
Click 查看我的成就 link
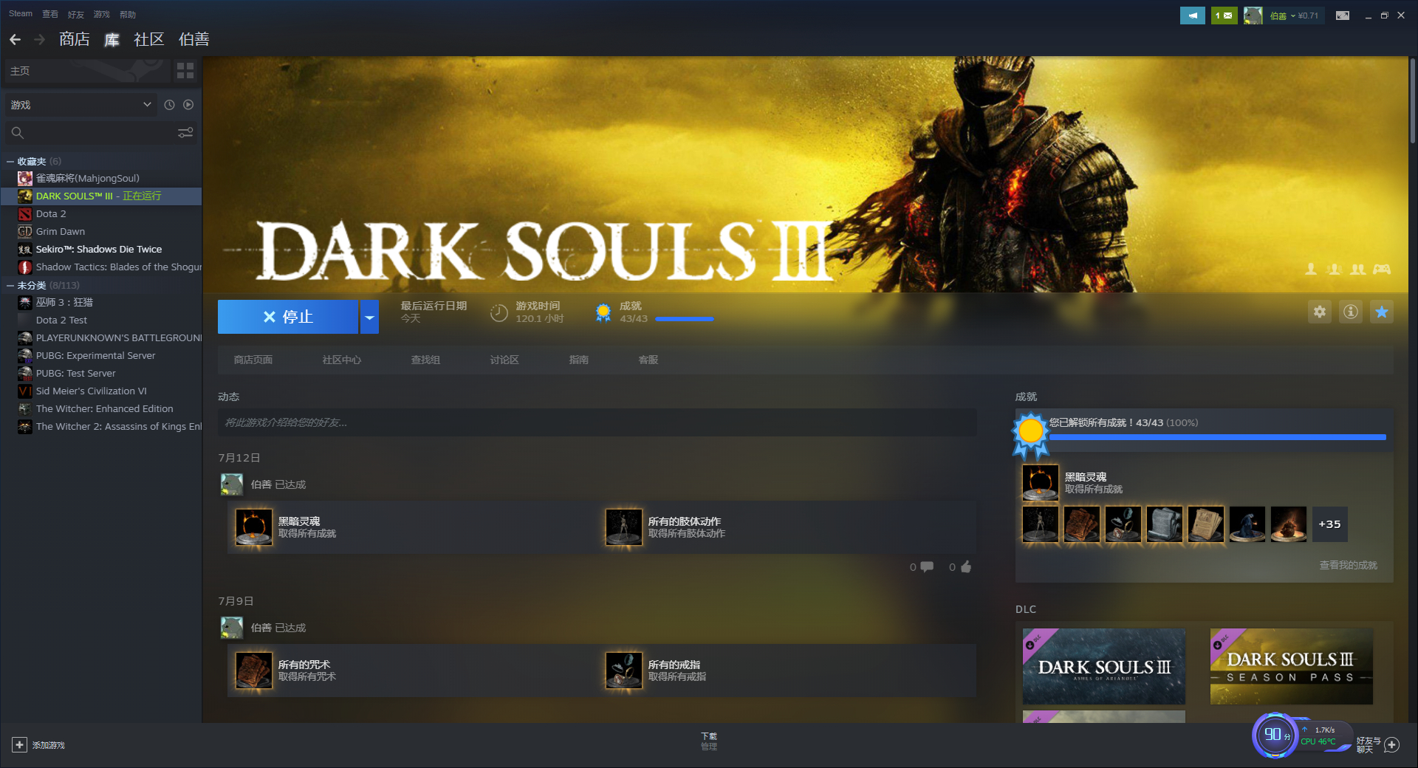click(x=1348, y=565)
